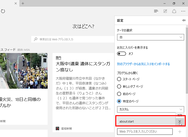Click the settings pane vertical scrollbar

pos(186,63)
